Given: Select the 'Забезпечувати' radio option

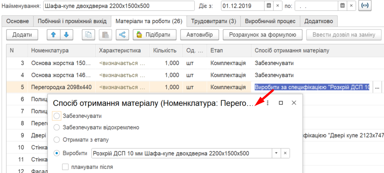Looking at the screenshot, I should (57, 116).
